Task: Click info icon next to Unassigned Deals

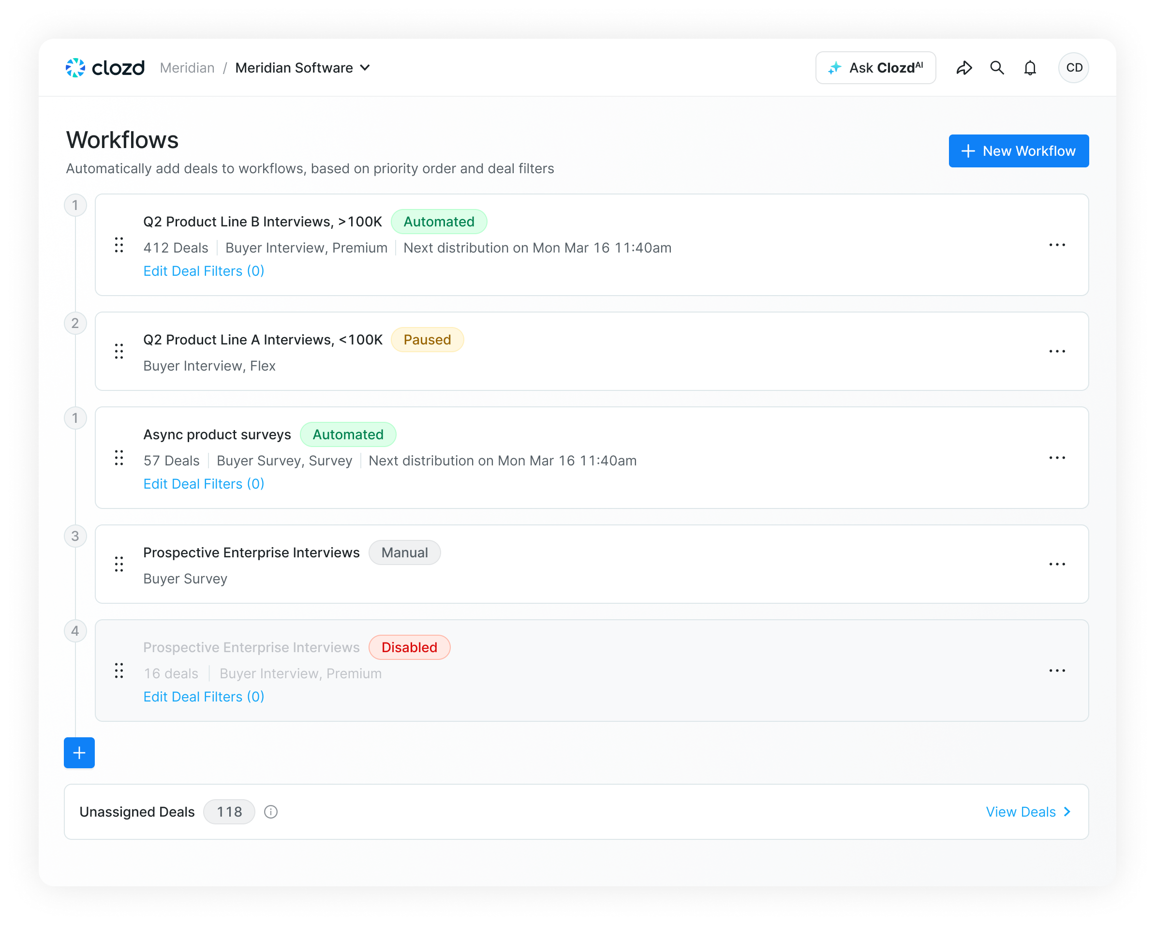Action: (x=270, y=812)
